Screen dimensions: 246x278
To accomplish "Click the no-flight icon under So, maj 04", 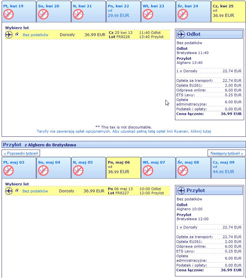I will pos(43,171).
